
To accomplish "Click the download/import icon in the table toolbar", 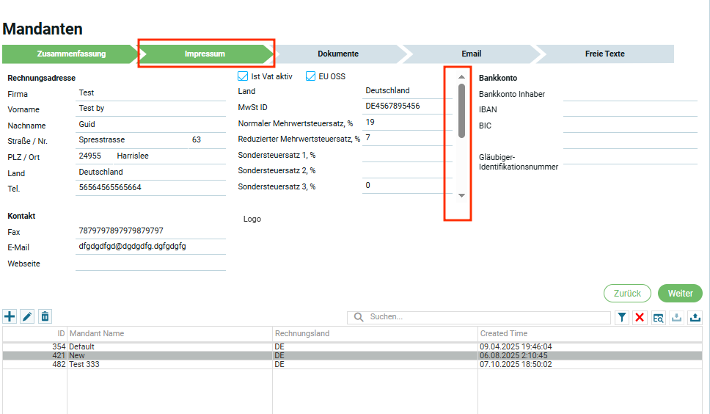I will click(x=676, y=317).
